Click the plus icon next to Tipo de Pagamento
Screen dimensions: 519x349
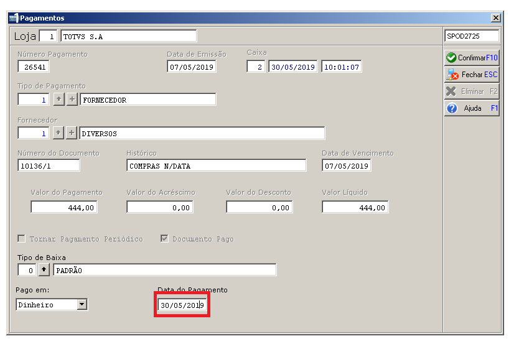(72, 99)
